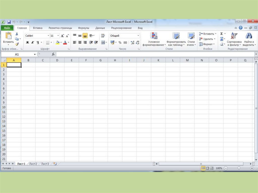
Task: Switch to the Рецензирование tab
Action: click(x=121, y=28)
